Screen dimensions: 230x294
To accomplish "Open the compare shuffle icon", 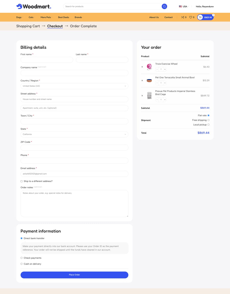I will (x=182, y=17).
